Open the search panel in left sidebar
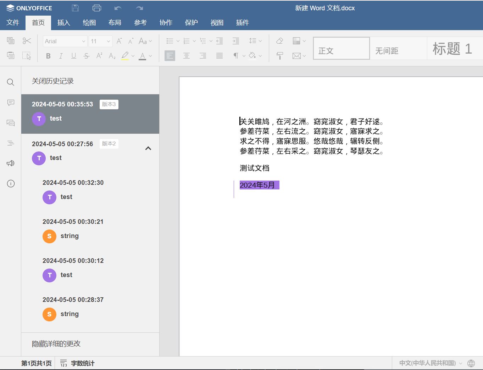The height and width of the screenshot is (370, 483). [x=11, y=82]
